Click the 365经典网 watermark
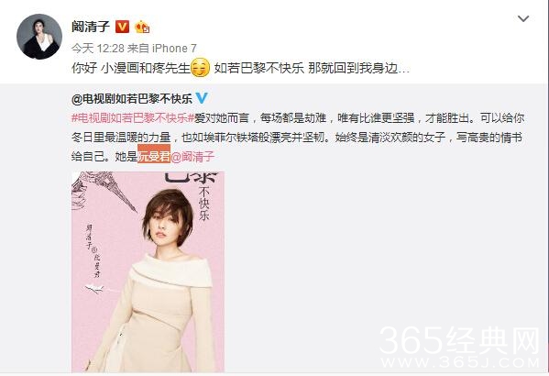 pos(460,347)
